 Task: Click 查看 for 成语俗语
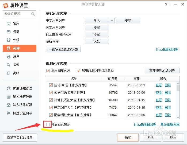159,93
